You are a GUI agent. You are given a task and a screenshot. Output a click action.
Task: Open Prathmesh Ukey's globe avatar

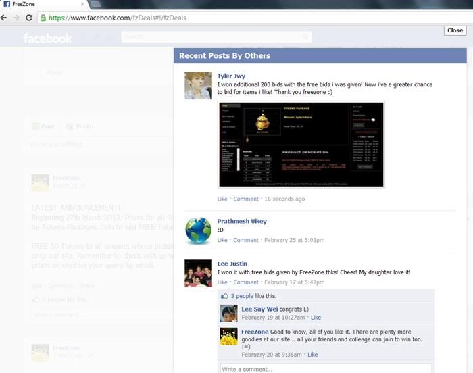[198, 231]
